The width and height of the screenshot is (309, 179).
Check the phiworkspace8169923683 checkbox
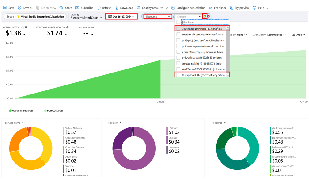click(178, 58)
